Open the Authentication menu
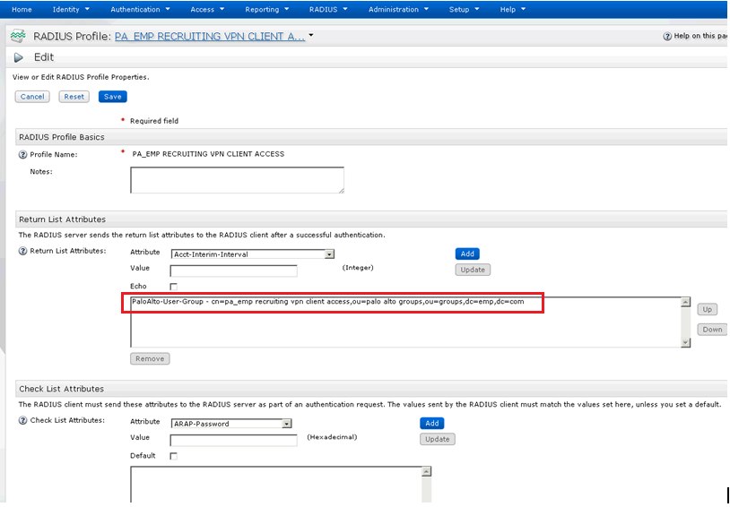The height and width of the screenshot is (507, 730). pos(140,9)
